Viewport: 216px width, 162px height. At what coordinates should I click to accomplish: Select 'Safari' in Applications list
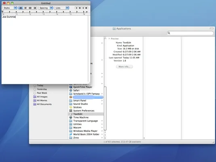[x=76, y=90]
